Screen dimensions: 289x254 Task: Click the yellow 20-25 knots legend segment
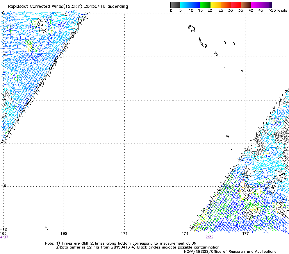click(x=216, y=5)
